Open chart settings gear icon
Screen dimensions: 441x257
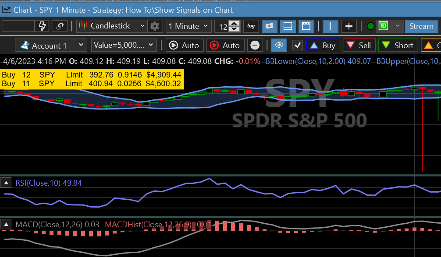click(155, 26)
